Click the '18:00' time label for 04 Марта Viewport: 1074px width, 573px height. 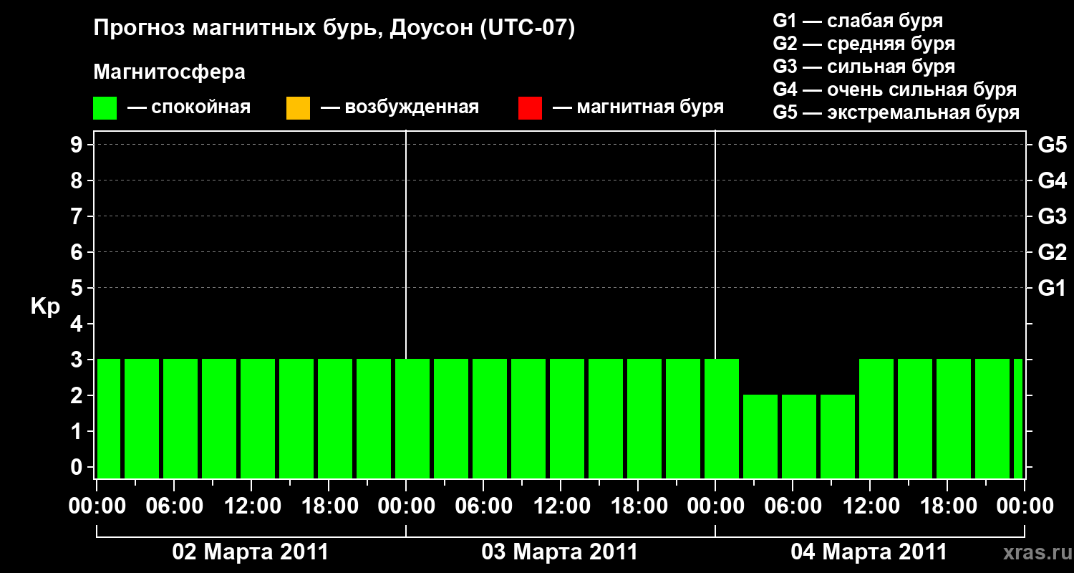947,506
